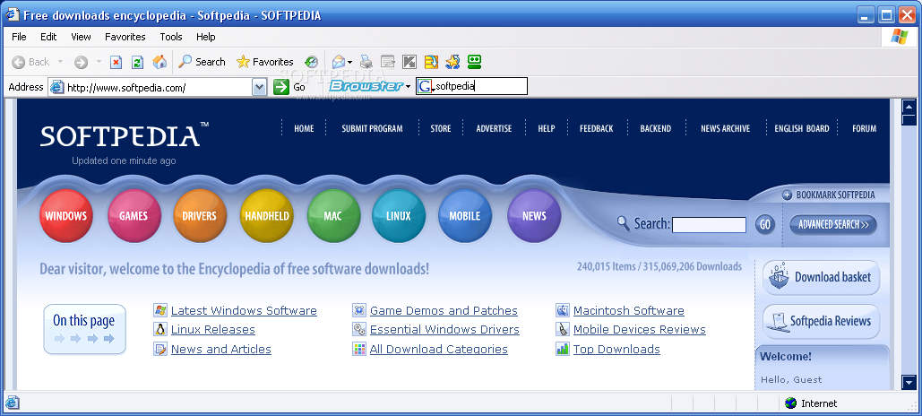
Task: Click the Download basket icon
Action: (x=779, y=276)
